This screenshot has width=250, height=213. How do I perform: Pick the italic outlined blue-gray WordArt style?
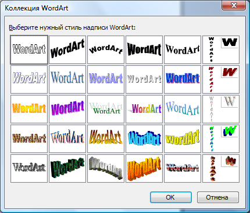pyautogui.click(x=29, y=79)
